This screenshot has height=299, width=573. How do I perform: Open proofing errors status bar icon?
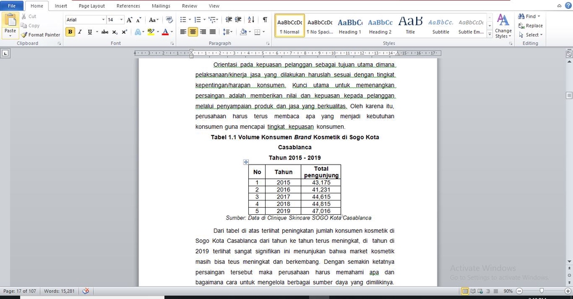point(85,291)
